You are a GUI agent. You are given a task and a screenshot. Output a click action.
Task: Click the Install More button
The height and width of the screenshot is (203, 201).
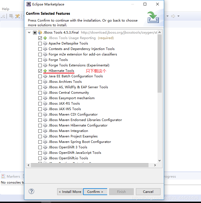(x=70, y=192)
